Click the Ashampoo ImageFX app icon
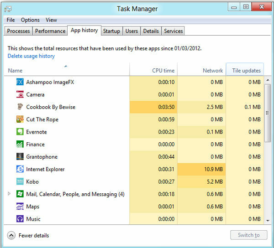 click(x=20, y=82)
